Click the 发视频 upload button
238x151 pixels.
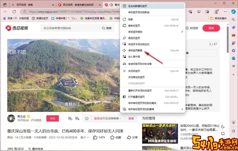pos(192,28)
